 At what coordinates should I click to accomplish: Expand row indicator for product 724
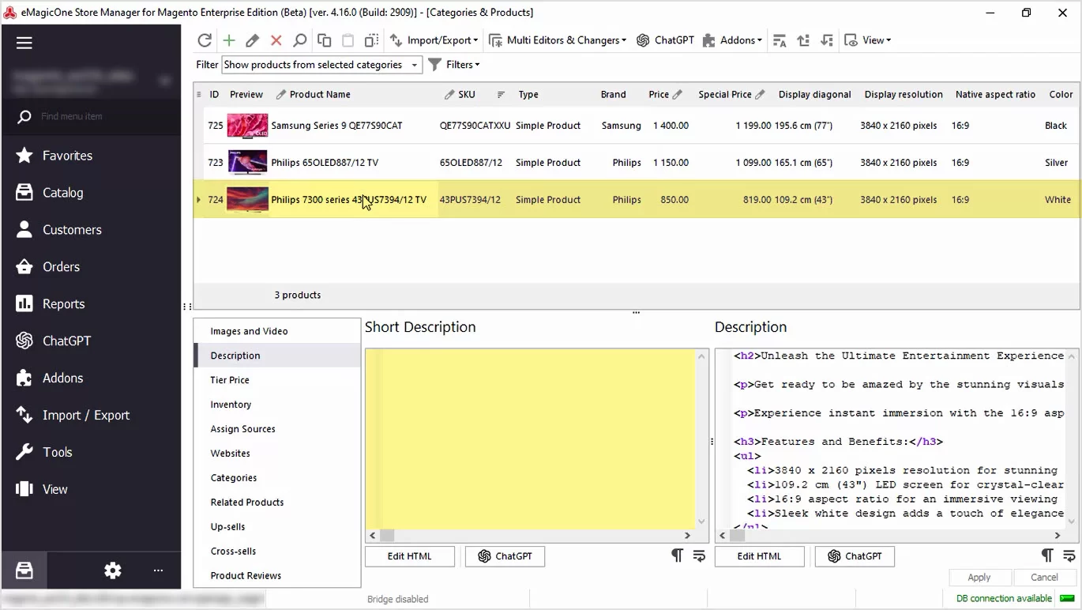198,200
